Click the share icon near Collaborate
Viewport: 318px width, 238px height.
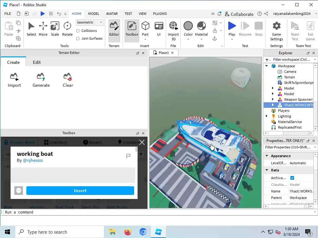266,14
